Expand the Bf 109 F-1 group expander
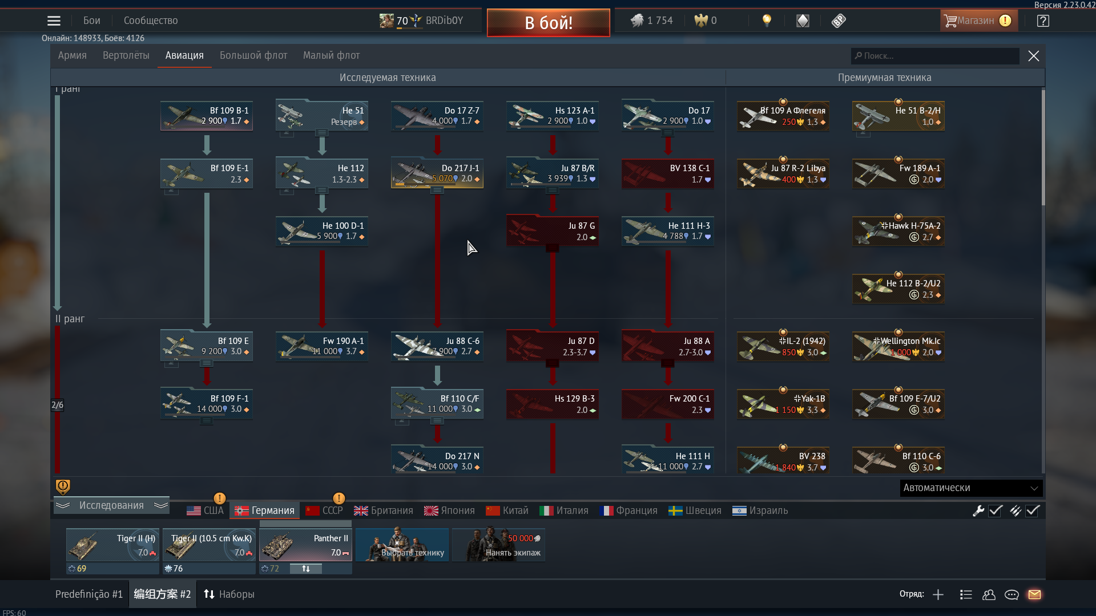 (207, 421)
